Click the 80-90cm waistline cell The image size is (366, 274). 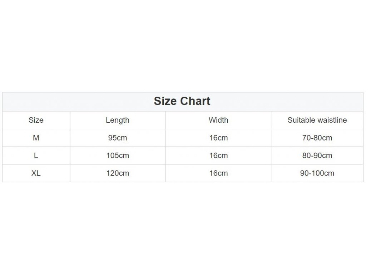click(x=317, y=156)
